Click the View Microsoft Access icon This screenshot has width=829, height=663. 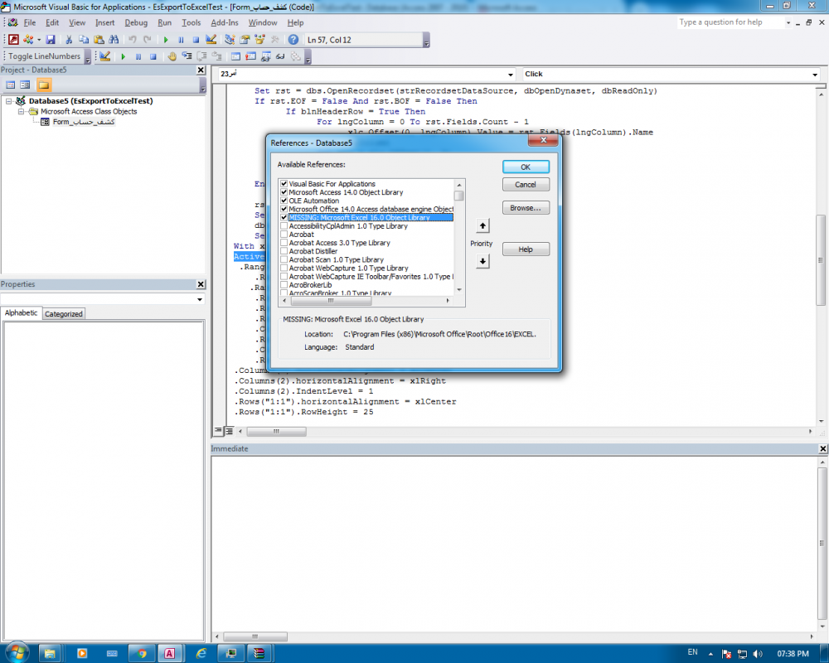(x=14, y=40)
